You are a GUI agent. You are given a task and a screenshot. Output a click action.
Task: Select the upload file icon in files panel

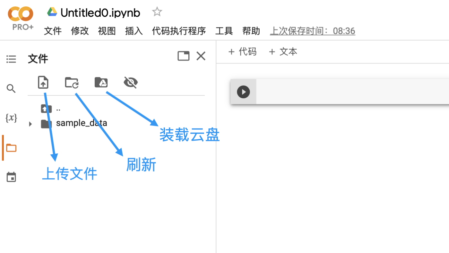click(x=43, y=82)
